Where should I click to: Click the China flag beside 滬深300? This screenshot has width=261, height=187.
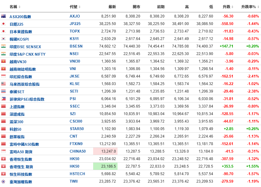[3, 121]
